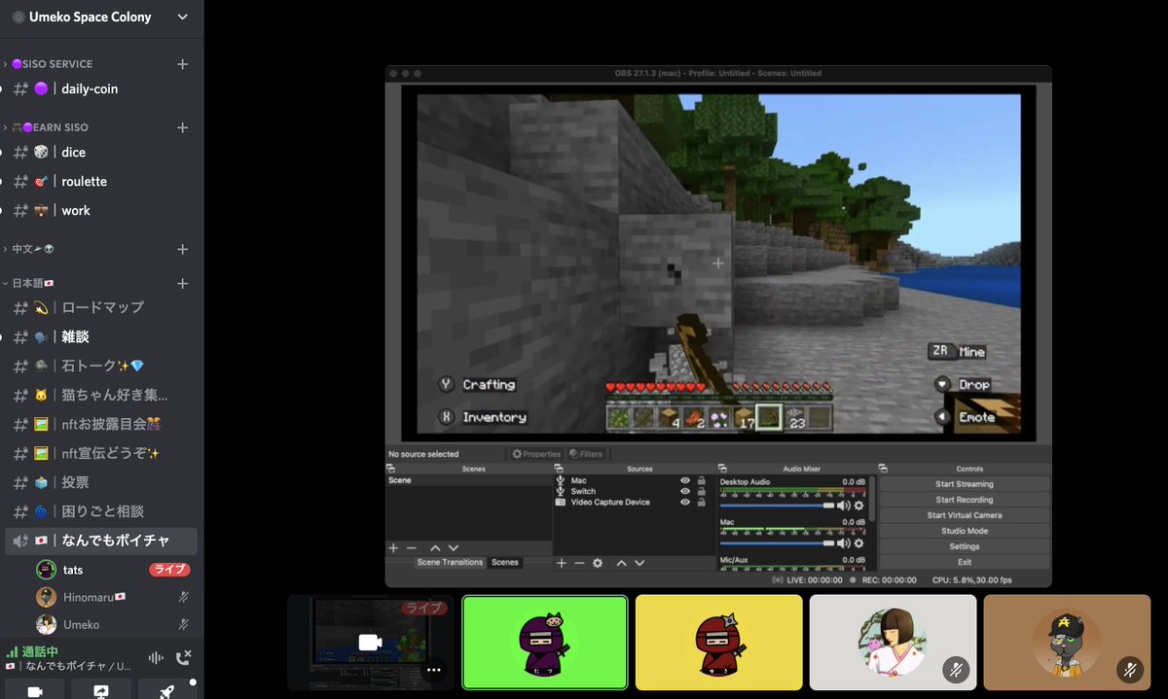Select Scene in the OBS Scenes list
The height and width of the screenshot is (699, 1168).
click(469, 480)
